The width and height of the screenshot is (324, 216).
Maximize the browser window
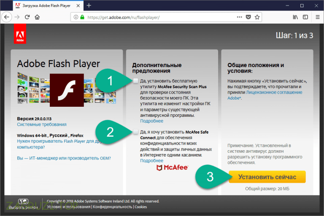(x=302, y=5)
